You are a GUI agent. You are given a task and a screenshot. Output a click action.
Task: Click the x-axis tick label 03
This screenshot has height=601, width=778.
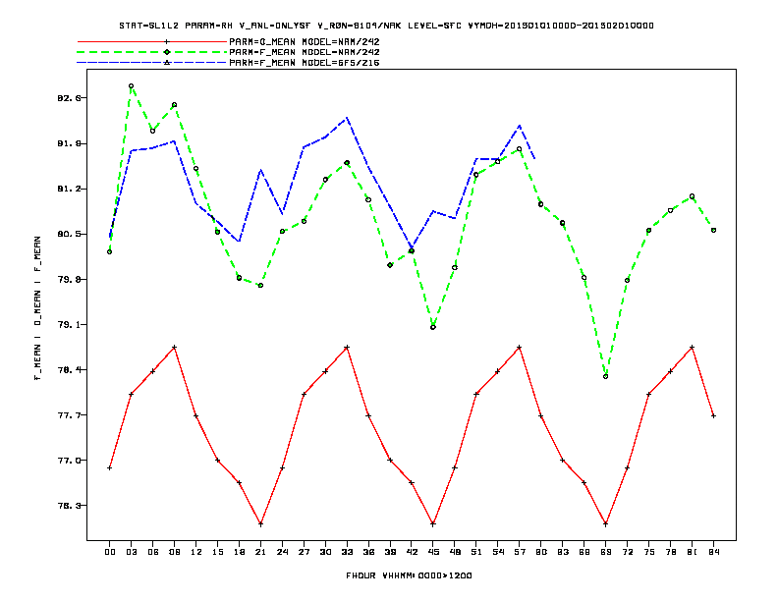[131, 552]
